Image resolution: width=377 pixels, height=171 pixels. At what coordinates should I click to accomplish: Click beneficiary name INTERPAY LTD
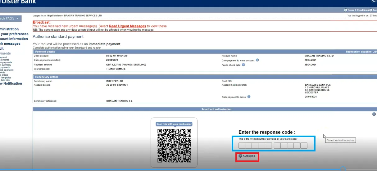coord(115,81)
